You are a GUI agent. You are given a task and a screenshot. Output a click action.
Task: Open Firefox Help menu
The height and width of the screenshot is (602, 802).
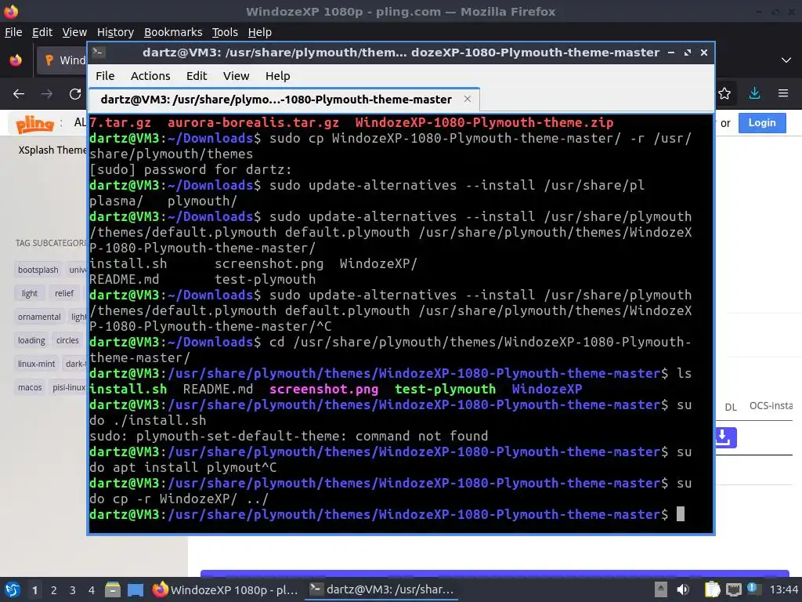pyautogui.click(x=260, y=32)
